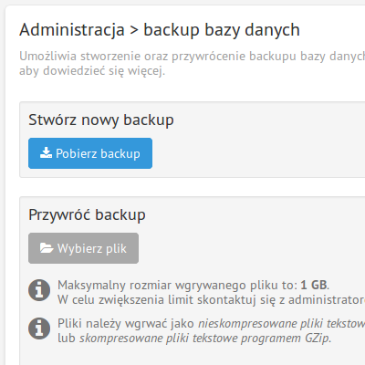Click the italic 'nieskompresowane pliki tekstowe' text
Image resolution: width=365 pixels, height=365 pixels.
pyautogui.click(x=282, y=323)
